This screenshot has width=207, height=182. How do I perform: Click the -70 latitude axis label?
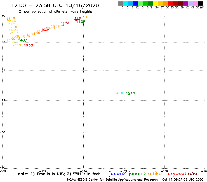click(x=3, y=168)
